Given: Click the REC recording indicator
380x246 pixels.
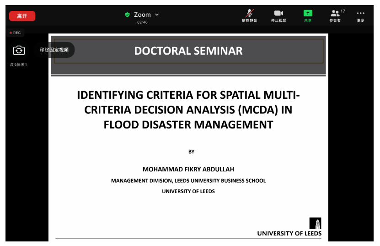Looking at the screenshot, I should click(15, 33).
